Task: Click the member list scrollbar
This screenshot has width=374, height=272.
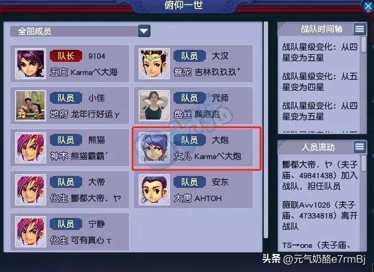Action: pyautogui.click(x=266, y=130)
